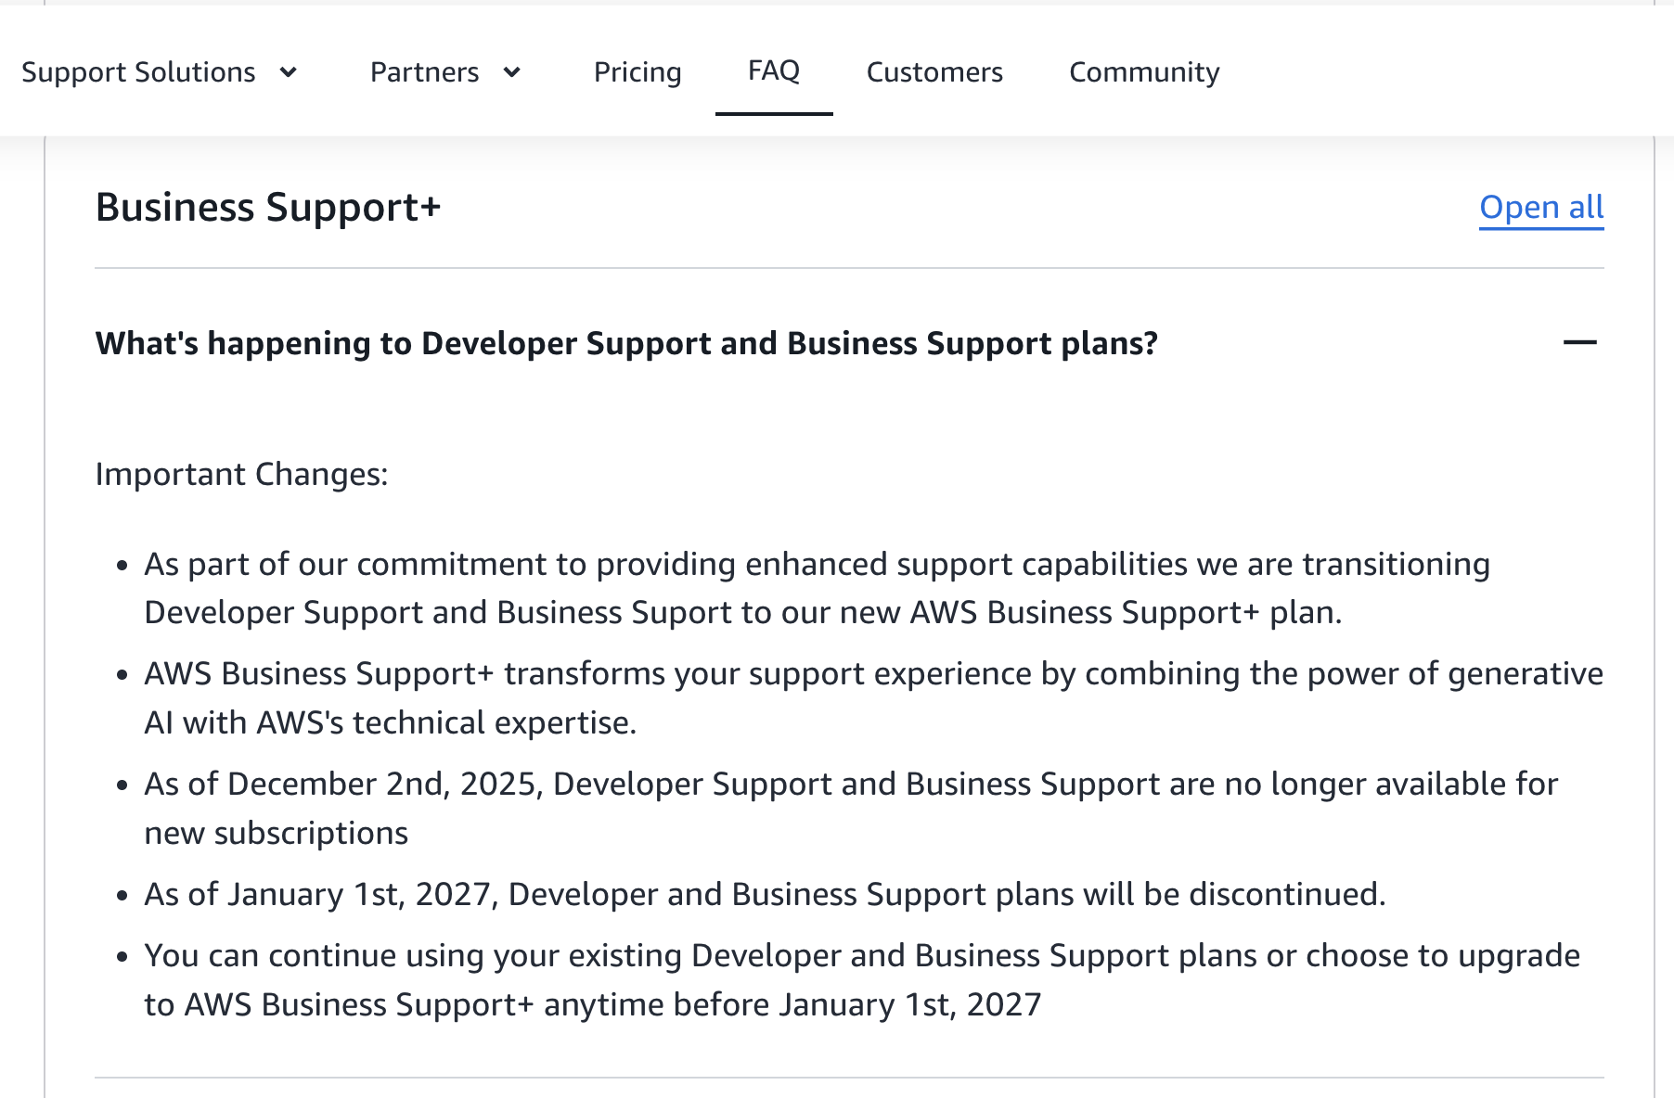The image size is (1674, 1098).
Task: Click the 'Important Changes:' text
Action: pyautogui.click(x=241, y=474)
